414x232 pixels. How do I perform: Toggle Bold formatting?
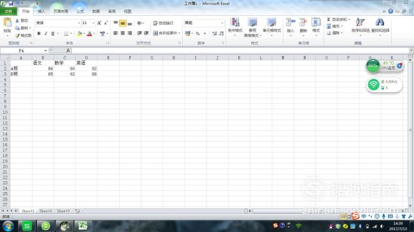pyautogui.click(x=39, y=34)
